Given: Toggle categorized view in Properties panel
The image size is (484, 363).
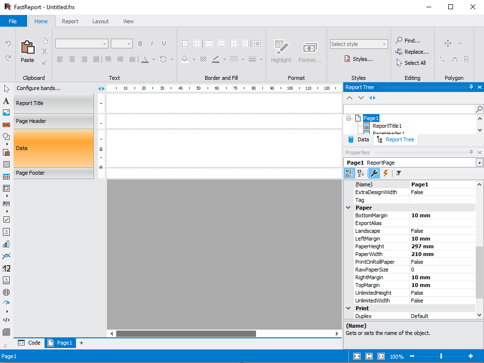Looking at the screenshot, I should [349, 173].
